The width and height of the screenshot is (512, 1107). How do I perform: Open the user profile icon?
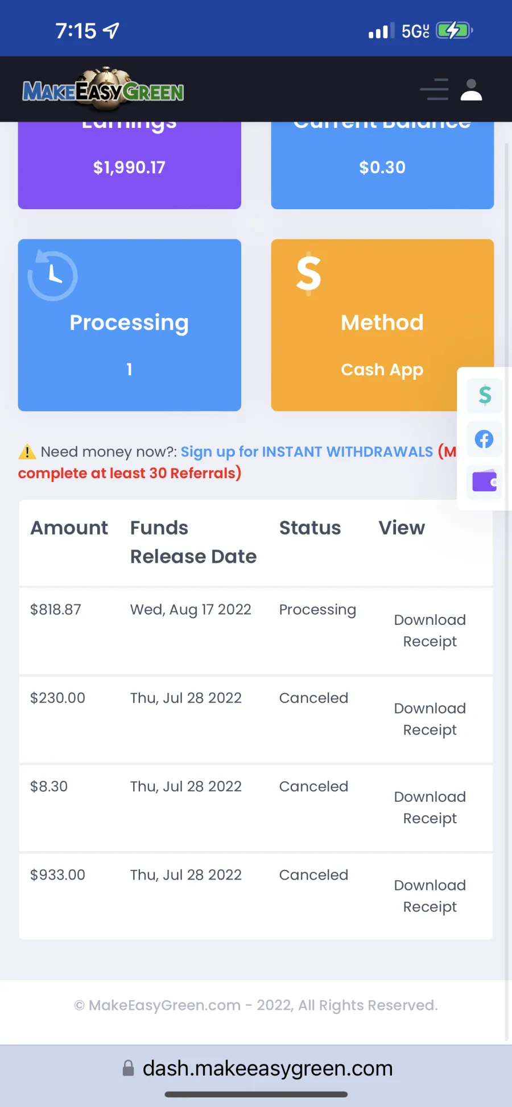pos(471,89)
